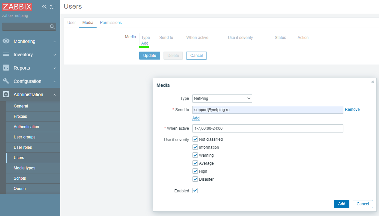The width and height of the screenshot is (379, 216).
Task: Expand the Monitoring menu chevron
Action: pos(55,42)
